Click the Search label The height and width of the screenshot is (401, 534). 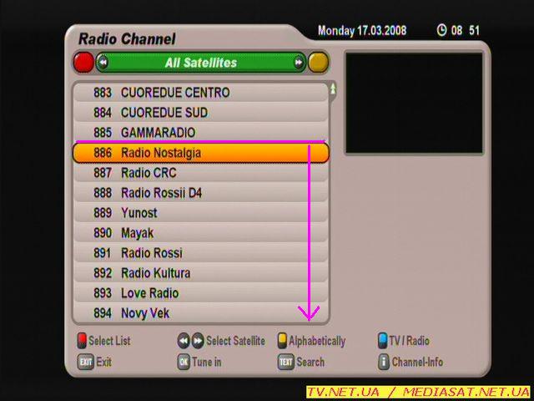[310, 362]
